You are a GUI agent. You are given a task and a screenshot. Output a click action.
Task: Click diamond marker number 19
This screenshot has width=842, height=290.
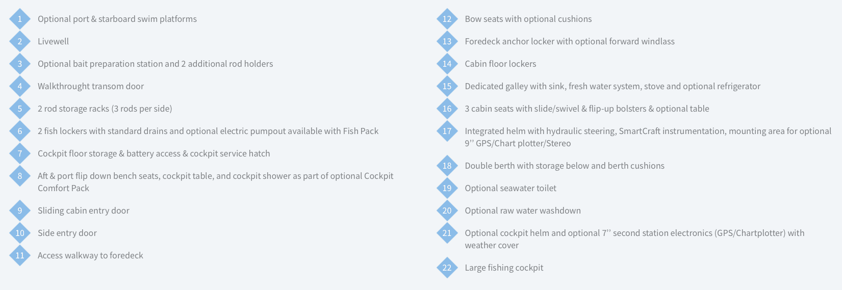click(447, 188)
